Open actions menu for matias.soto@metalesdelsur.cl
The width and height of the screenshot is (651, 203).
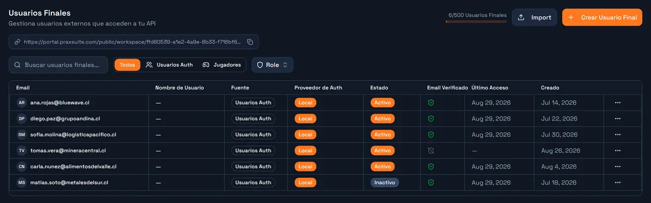617,182
